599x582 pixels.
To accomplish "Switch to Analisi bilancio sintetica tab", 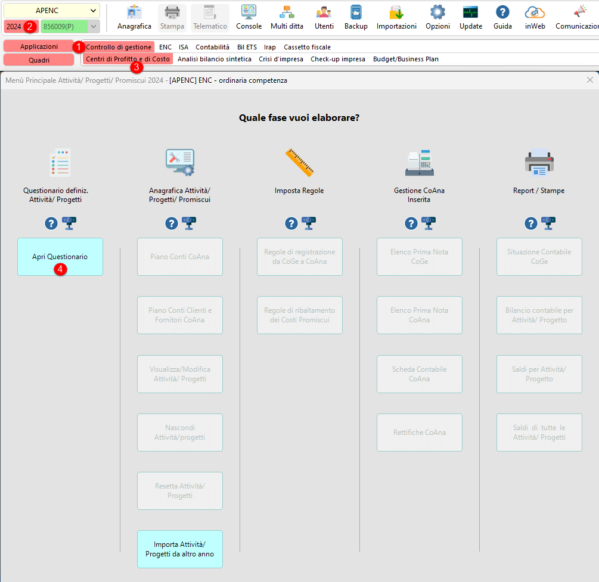I will 215,59.
